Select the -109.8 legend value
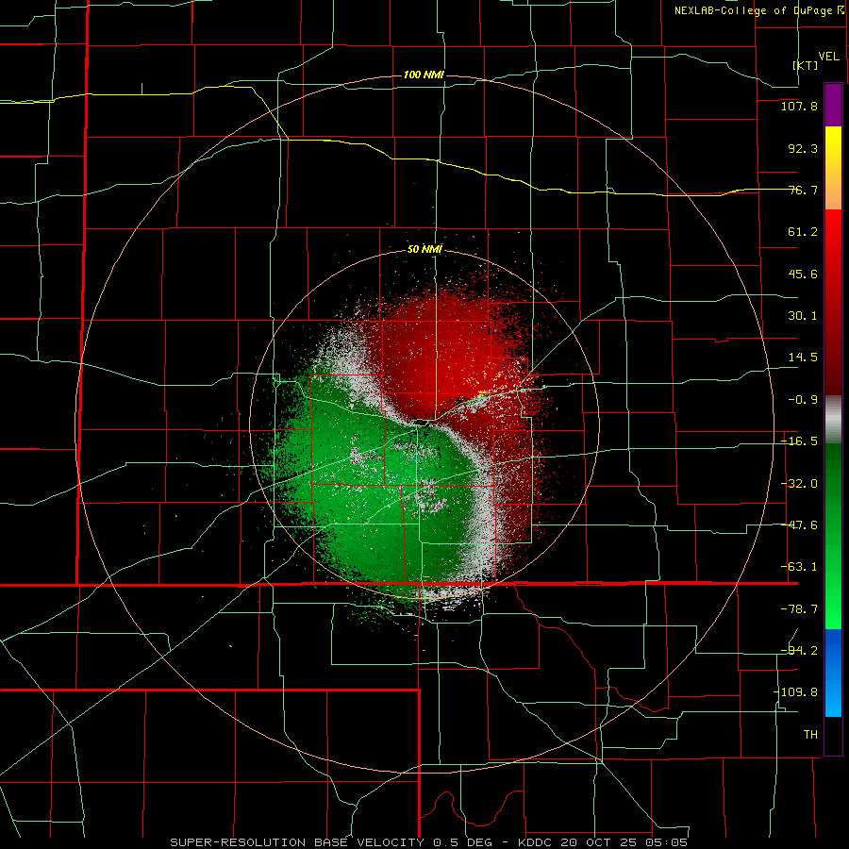The width and height of the screenshot is (849, 849). pos(795,692)
